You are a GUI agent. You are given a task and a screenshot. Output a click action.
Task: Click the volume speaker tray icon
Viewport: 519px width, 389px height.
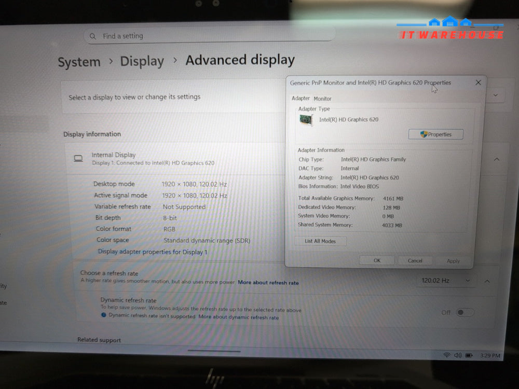pyautogui.click(x=458, y=355)
